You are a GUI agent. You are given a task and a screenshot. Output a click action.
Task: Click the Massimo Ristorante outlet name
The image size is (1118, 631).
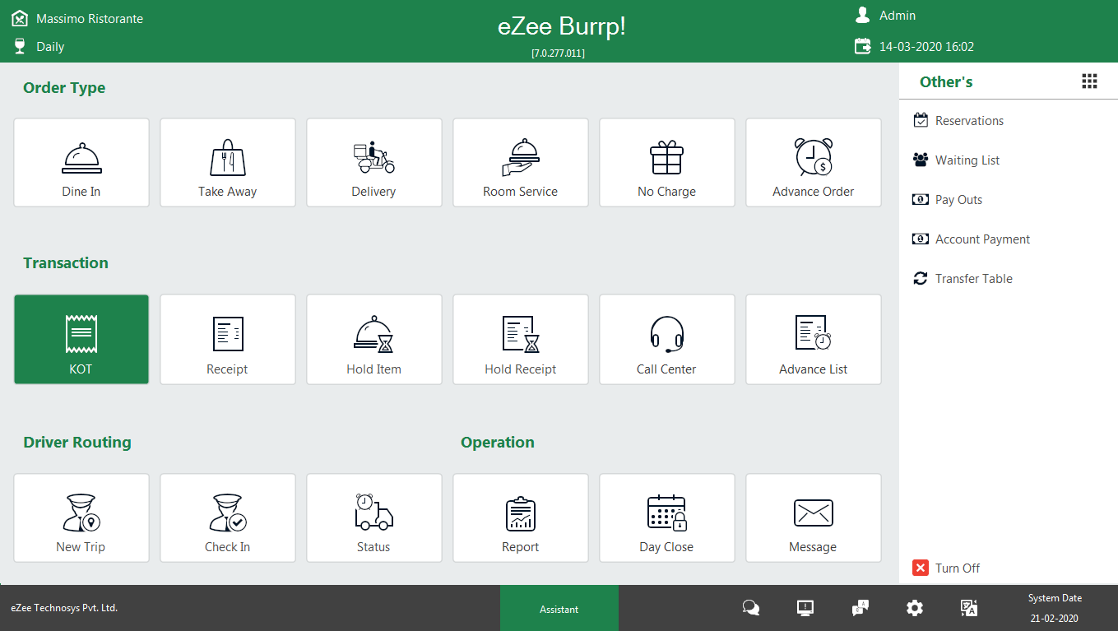click(90, 18)
